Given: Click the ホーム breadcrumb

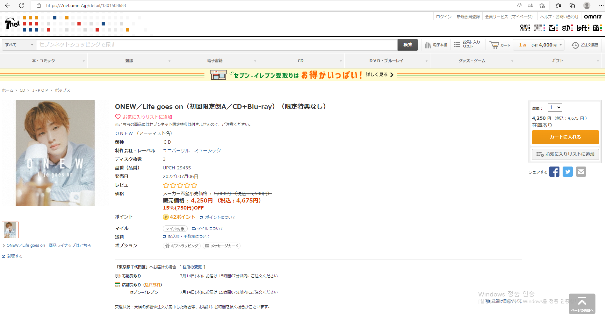Looking at the screenshot, I should click(x=7, y=90).
